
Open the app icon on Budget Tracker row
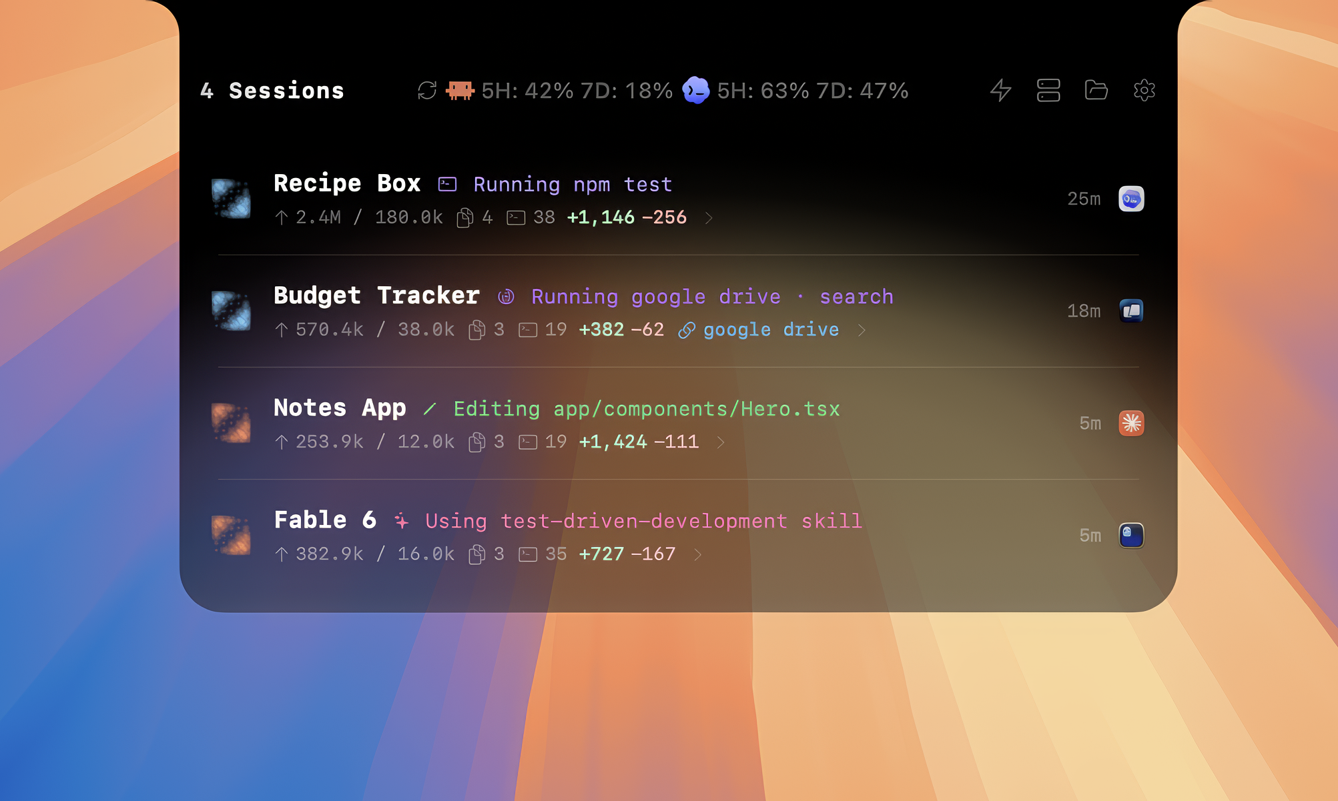1131,311
